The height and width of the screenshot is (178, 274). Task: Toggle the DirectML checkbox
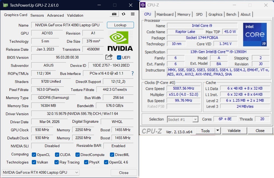coord(112,155)
